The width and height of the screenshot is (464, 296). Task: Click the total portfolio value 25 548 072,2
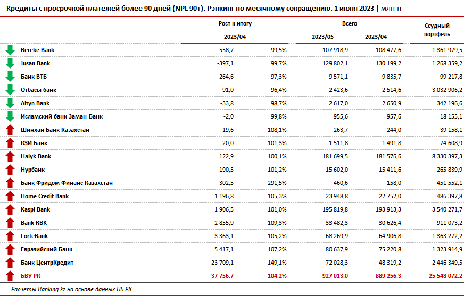pyautogui.click(x=445, y=276)
